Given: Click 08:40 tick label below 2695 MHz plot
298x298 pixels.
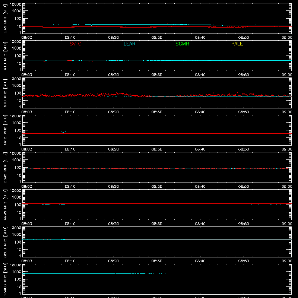Looking at the screenshot, I should coord(200,187).
